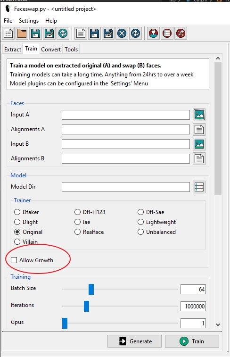Select the Realface trainer
Screen dimensions: 230x357
point(89,232)
